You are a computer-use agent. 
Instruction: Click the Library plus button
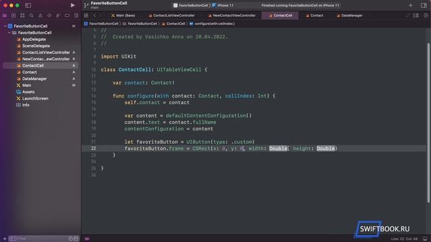tap(410, 5)
